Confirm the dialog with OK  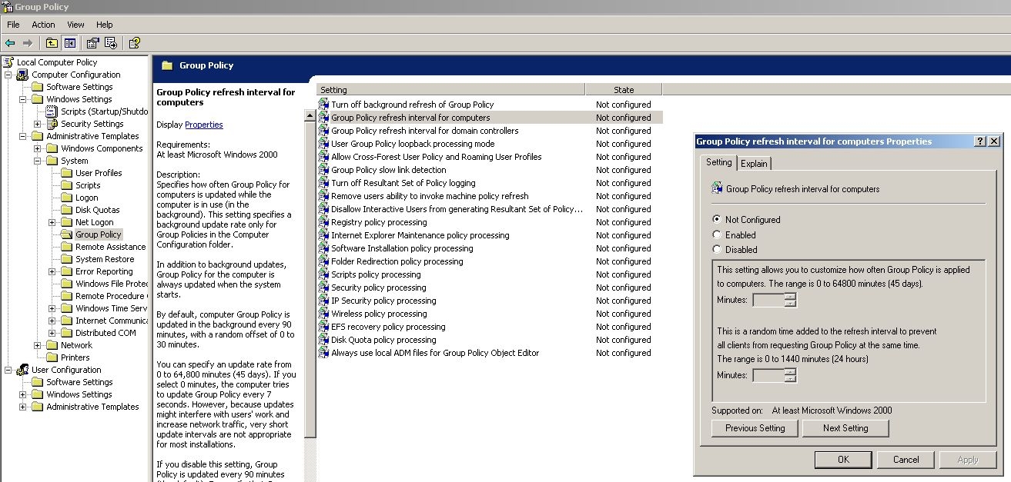coord(843,460)
